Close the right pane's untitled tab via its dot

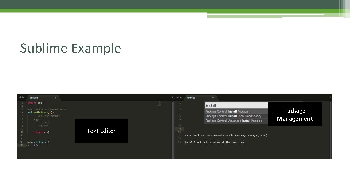click(x=213, y=98)
